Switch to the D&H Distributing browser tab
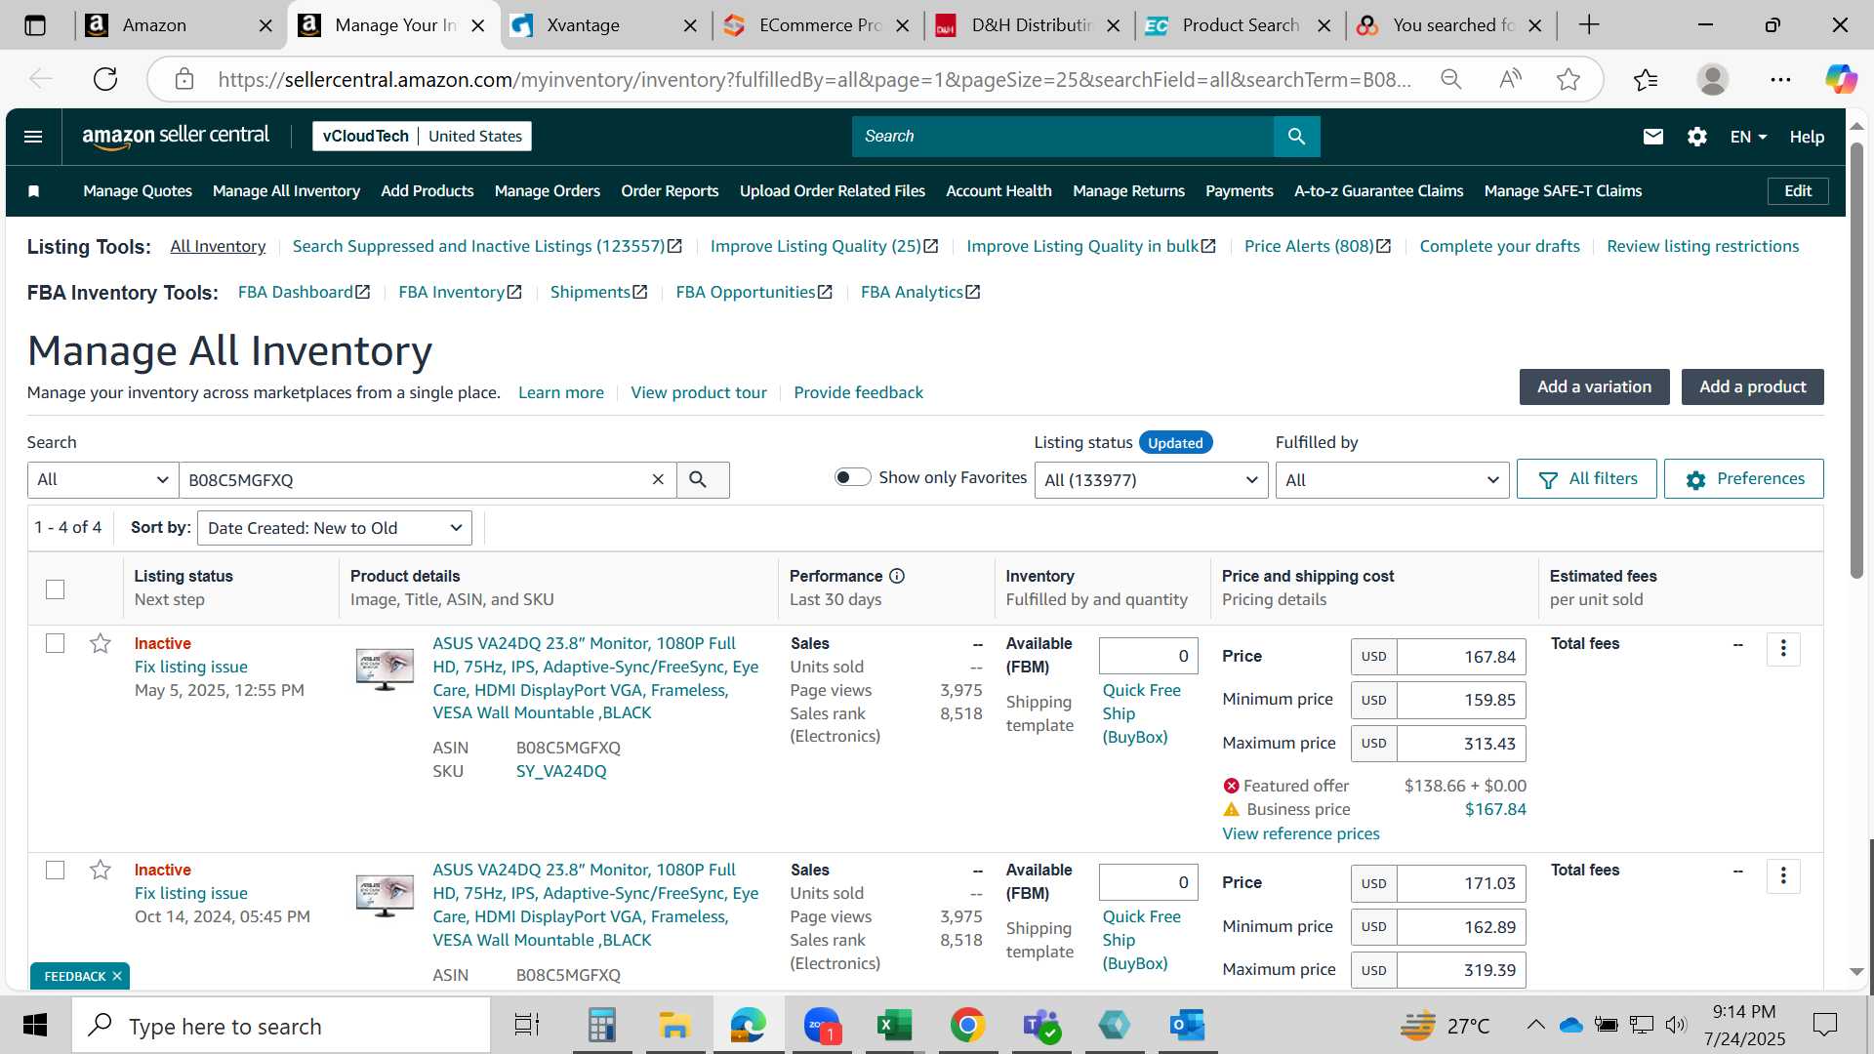The height and width of the screenshot is (1054, 1874). coord(1031,25)
